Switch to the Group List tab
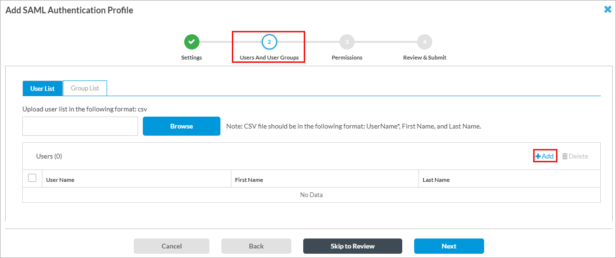Image resolution: width=616 pixels, height=258 pixels. pos(85,89)
